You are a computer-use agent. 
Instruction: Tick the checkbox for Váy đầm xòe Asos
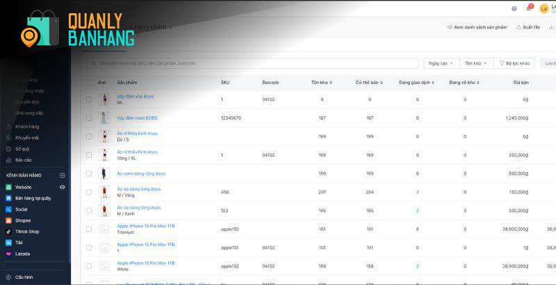click(89, 99)
